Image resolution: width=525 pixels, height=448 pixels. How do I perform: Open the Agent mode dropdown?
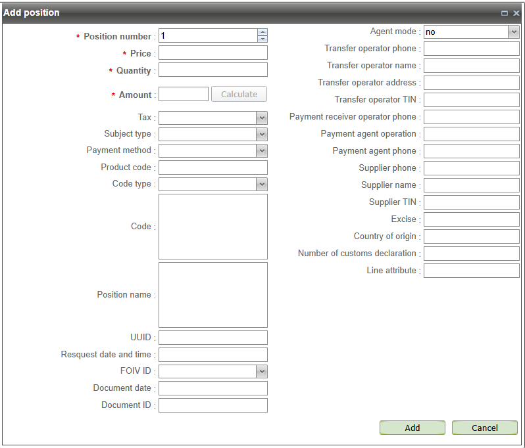(x=514, y=32)
